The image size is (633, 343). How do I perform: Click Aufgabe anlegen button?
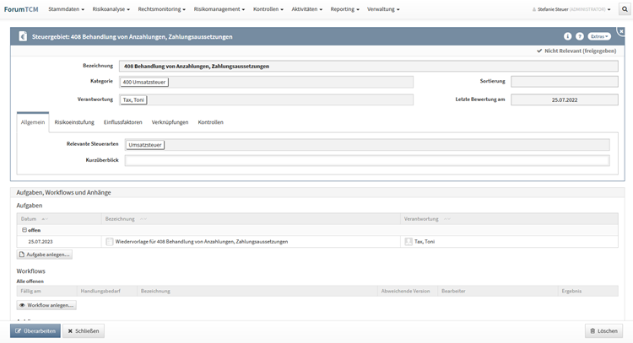coord(45,255)
